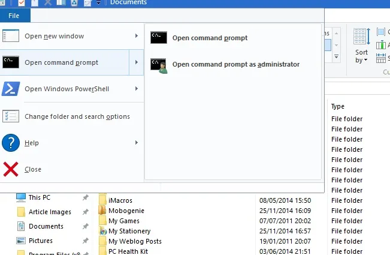
Task: Click the Open new window icon
Action: pos(11,36)
